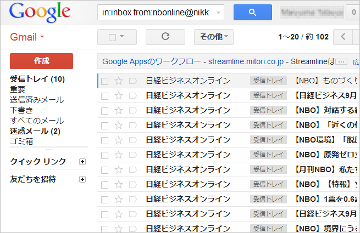Viewport: 360px width, 233px height.
Task: Open ad options ellipsis on Streamline banner
Action: tap(341, 61)
